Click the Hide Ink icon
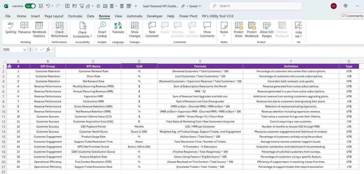The height and width of the screenshot is (174, 364). 299,26
